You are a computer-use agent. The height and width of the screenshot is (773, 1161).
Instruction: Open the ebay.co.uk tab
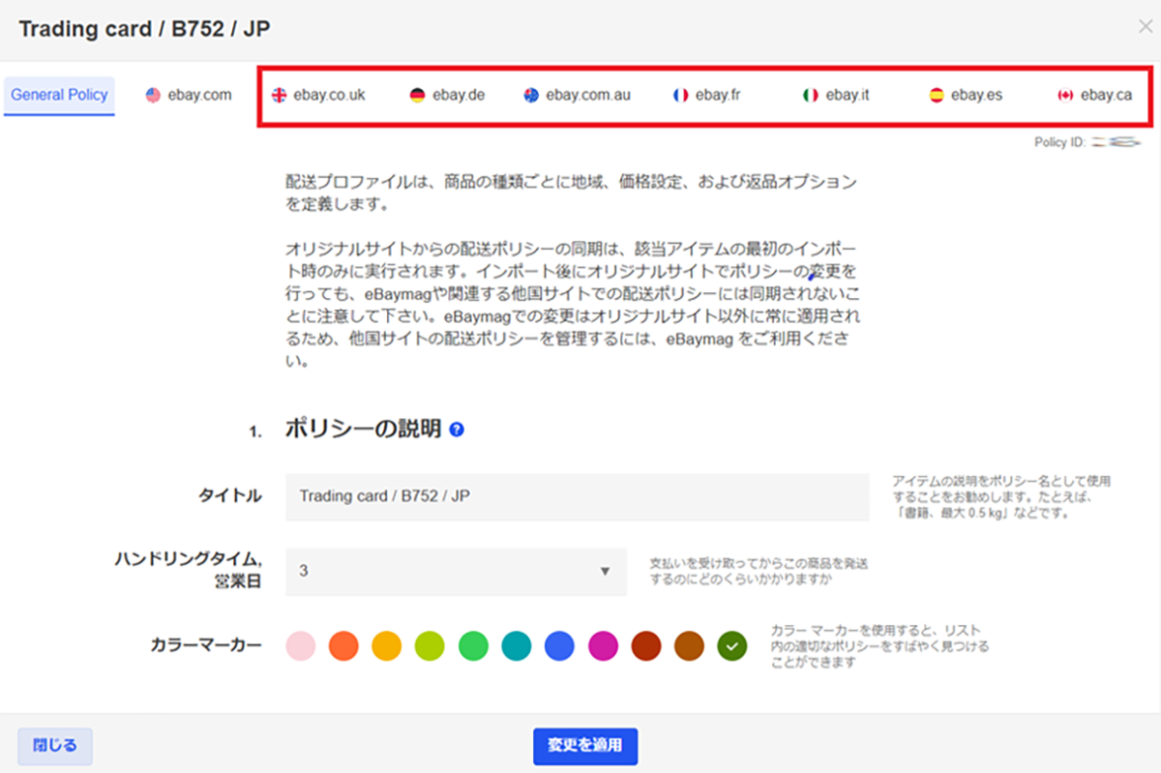pos(318,95)
